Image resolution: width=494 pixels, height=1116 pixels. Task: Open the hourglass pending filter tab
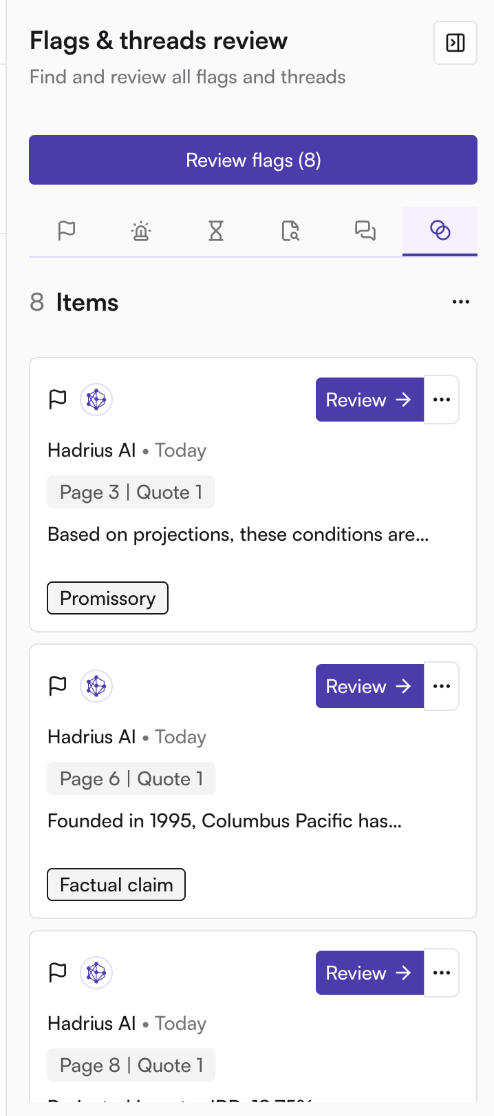(x=216, y=230)
